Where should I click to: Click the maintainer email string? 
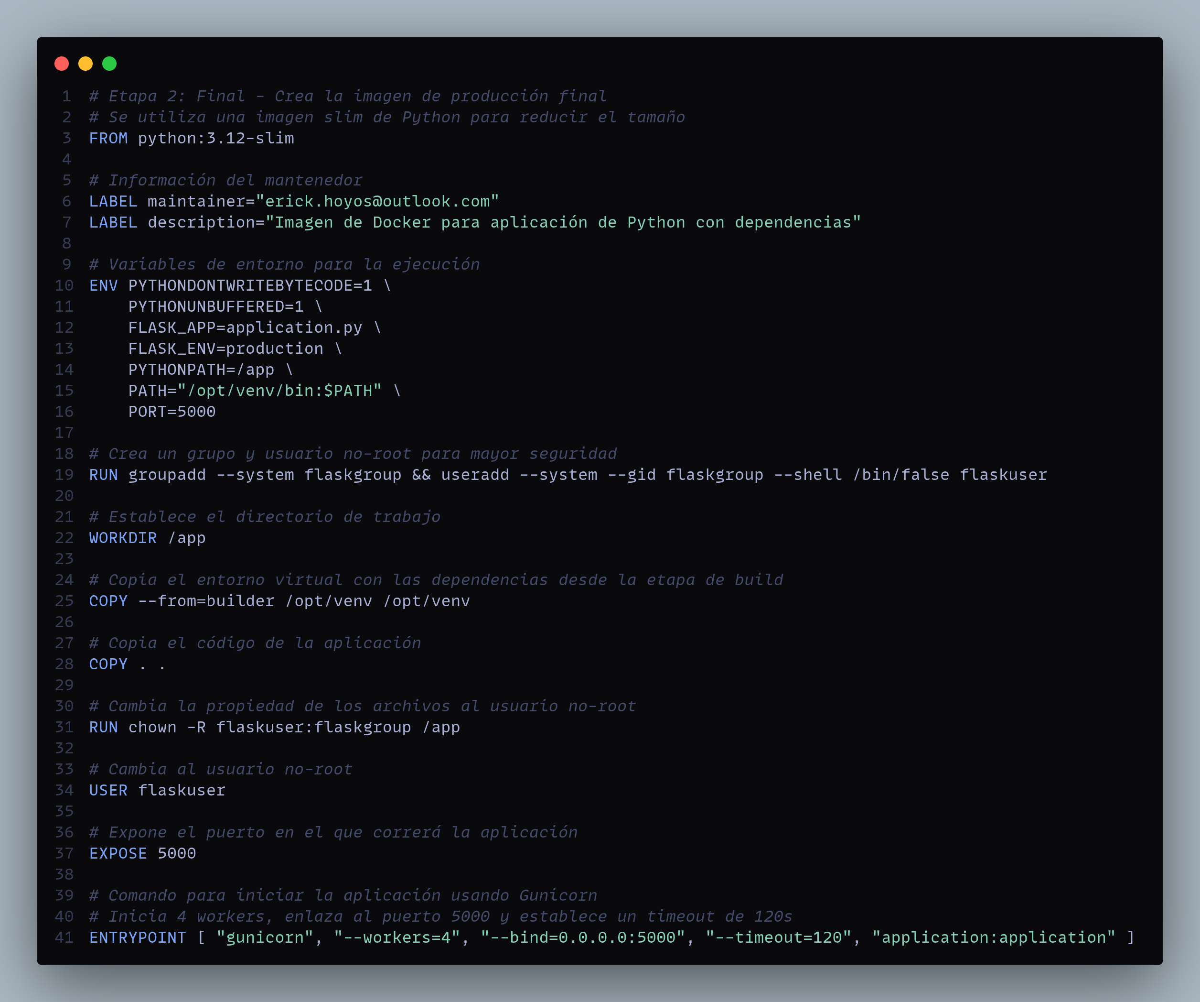click(377, 201)
